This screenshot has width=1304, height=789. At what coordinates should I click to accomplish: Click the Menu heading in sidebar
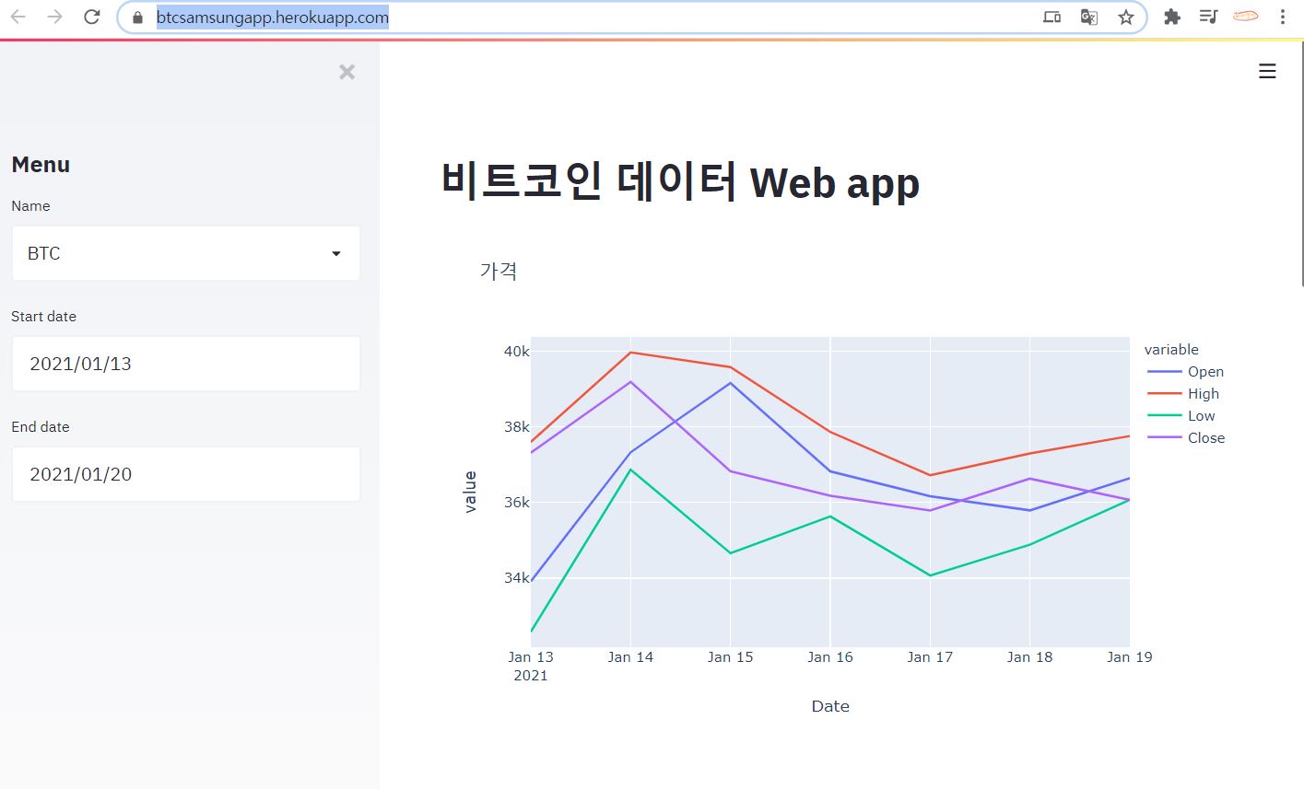tap(41, 165)
